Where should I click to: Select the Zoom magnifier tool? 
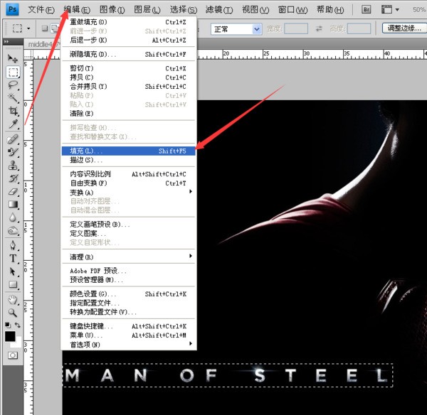tap(13, 312)
